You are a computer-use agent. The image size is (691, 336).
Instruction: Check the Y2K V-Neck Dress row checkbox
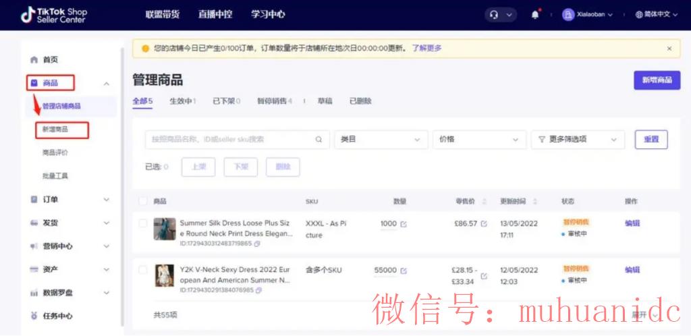tap(142, 270)
